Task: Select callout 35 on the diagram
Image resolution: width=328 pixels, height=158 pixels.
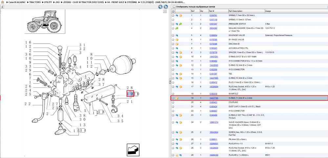Action: pos(120,121)
